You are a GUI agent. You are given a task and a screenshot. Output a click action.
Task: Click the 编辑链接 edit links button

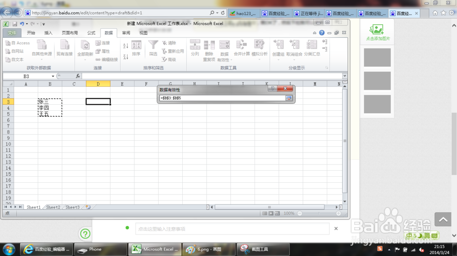click(x=106, y=60)
